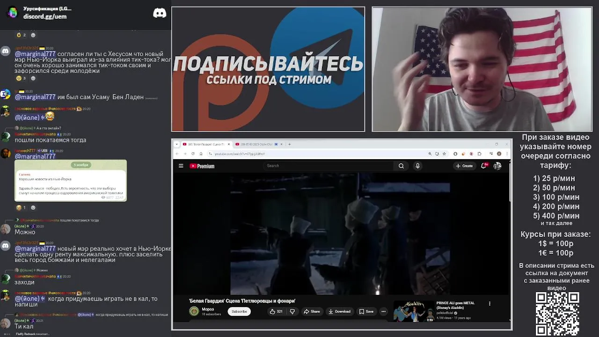This screenshot has height=337, width=599.
Task: Open the embedded news post '3 ноября' image
Action: click(71, 181)
